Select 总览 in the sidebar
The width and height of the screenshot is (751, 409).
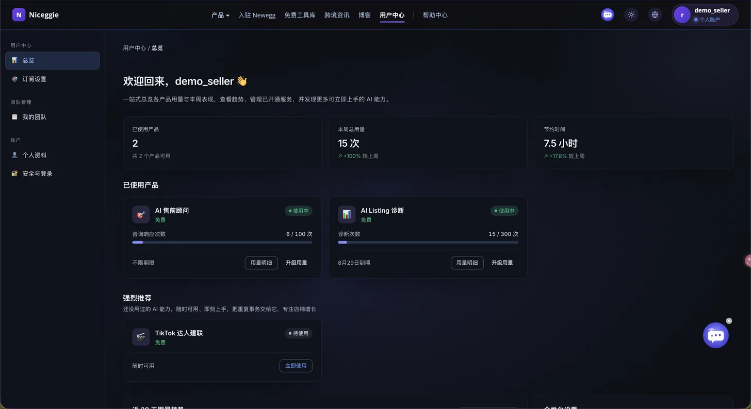[x=52, y=60]
